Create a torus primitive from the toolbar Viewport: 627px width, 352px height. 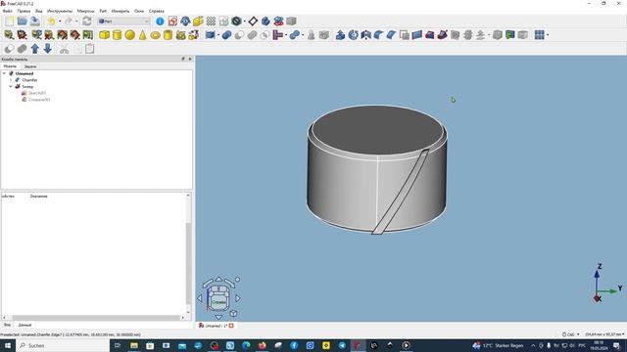156,35
